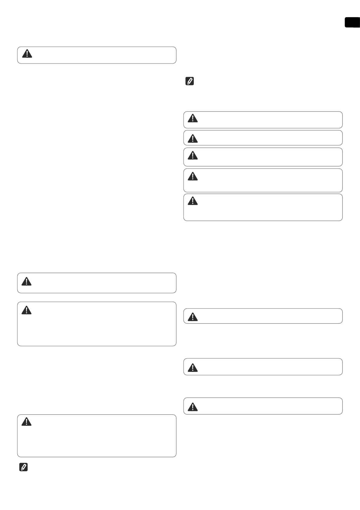Select the warning icon in the first stacked right box
Viewport: 360px width, 510px height.
(193, 118)
